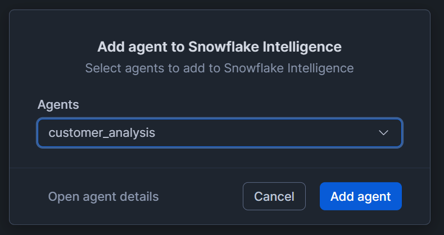
Task: Focus the Agents selection box
Action: (x=219, y=133)
